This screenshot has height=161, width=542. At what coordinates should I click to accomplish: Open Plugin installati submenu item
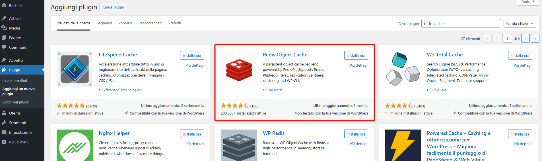click(15, 81)
